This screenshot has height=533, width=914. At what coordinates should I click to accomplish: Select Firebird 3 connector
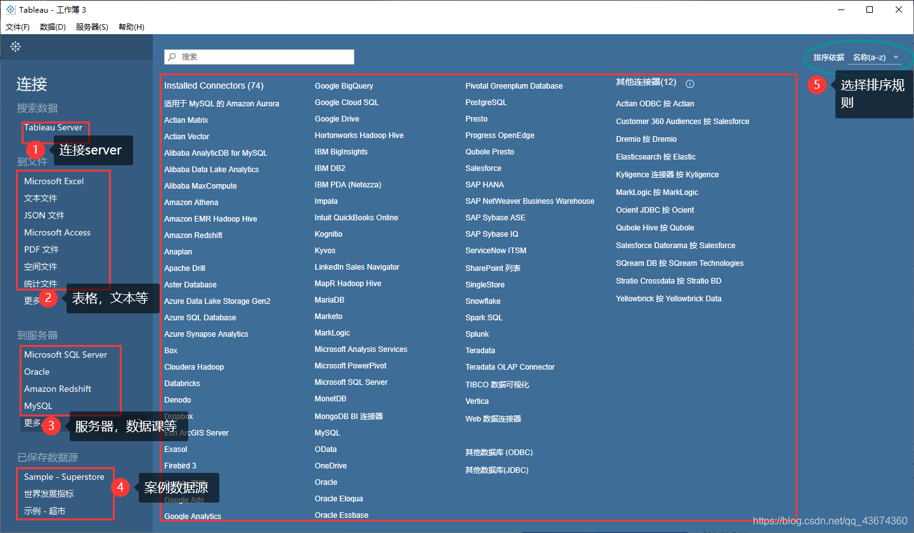180,466
